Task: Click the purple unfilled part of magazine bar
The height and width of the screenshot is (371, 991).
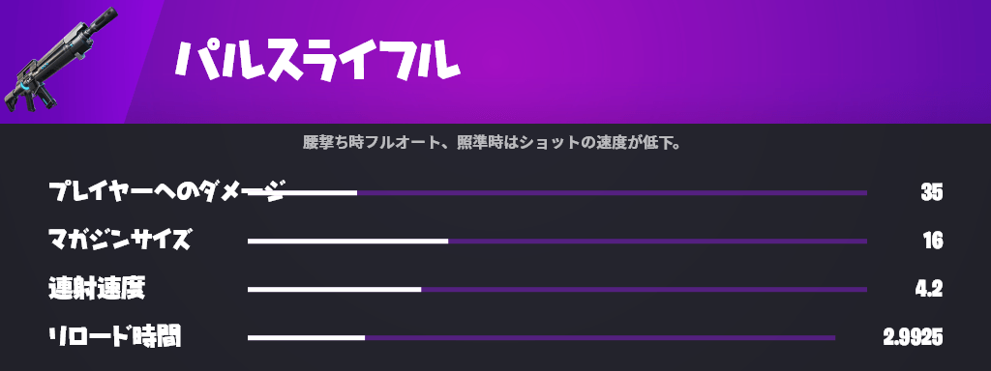Action: [x=657, y=241]
